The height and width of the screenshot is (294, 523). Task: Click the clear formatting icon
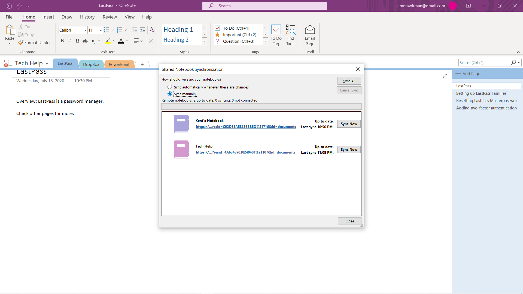152,30
